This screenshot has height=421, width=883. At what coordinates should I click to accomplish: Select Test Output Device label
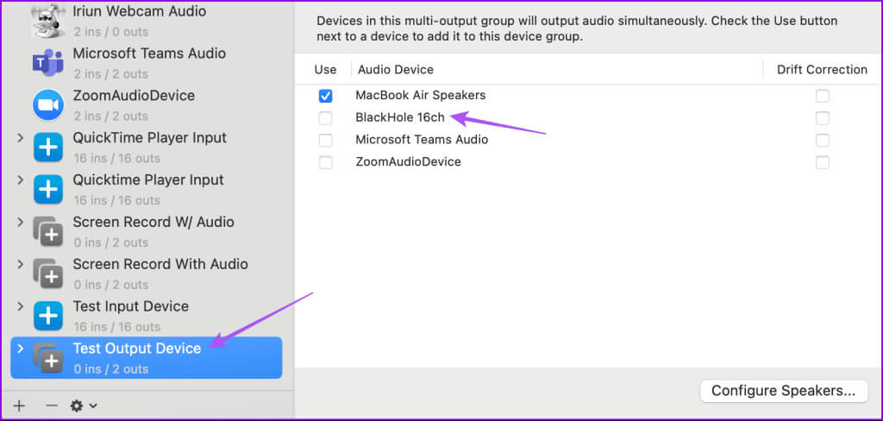(137, 349)
